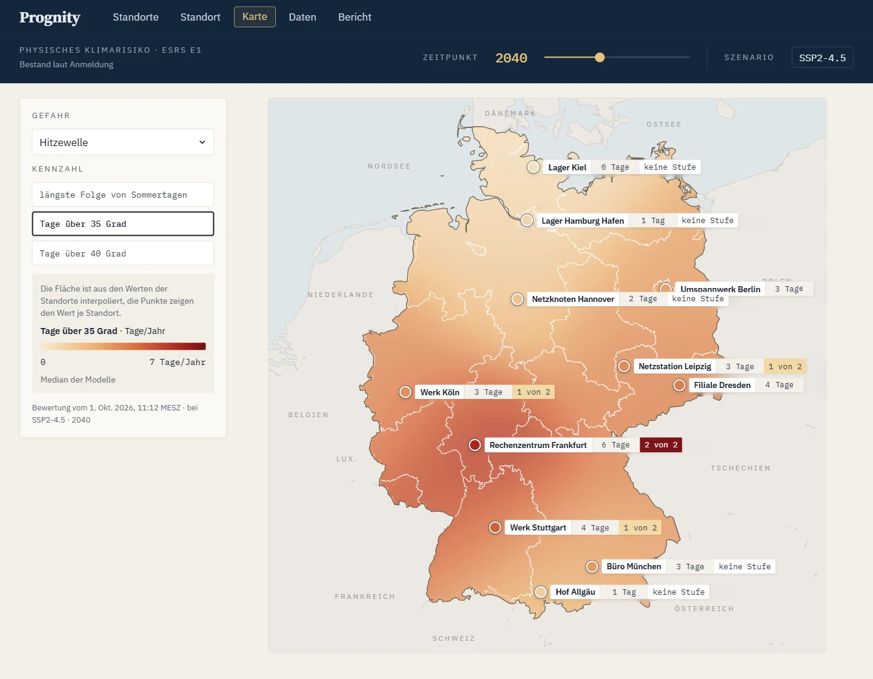Image resolution: width=873 pixels, height=679 pixels.
Task: Click the Rechenzentrum Frankfurt label
Action: (x=538, y=445)
